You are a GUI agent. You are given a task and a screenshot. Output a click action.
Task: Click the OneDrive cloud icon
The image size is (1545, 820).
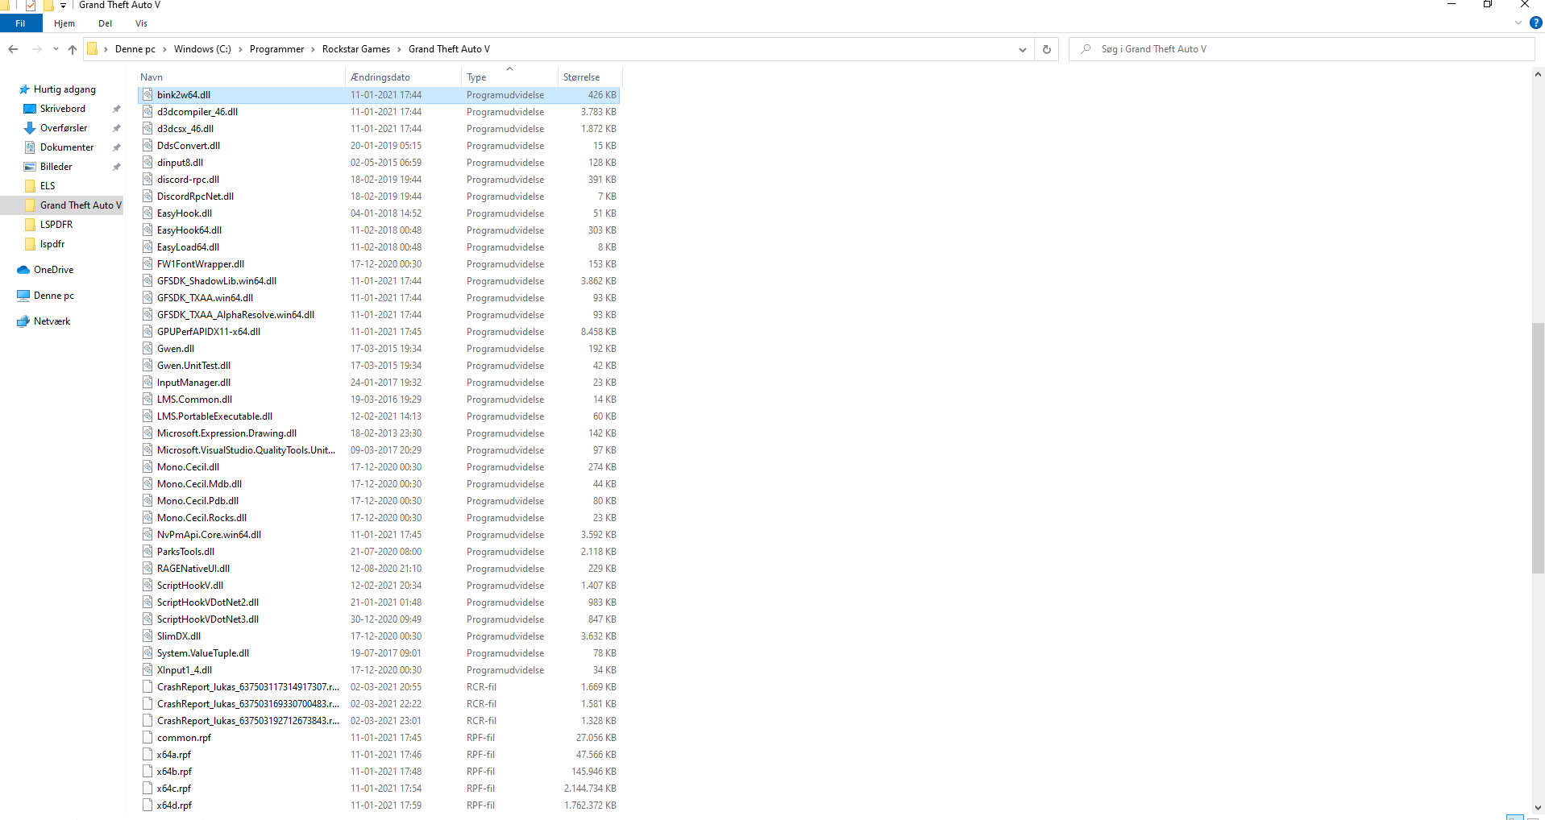[x=23, y=270]
